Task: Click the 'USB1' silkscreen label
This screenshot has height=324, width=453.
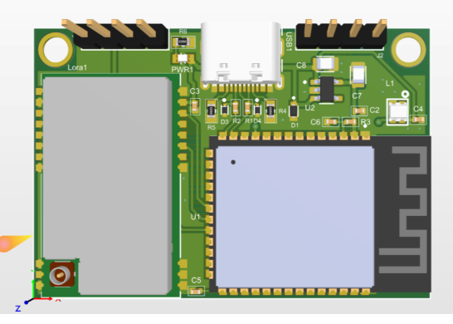Action: tap(289, 41)
